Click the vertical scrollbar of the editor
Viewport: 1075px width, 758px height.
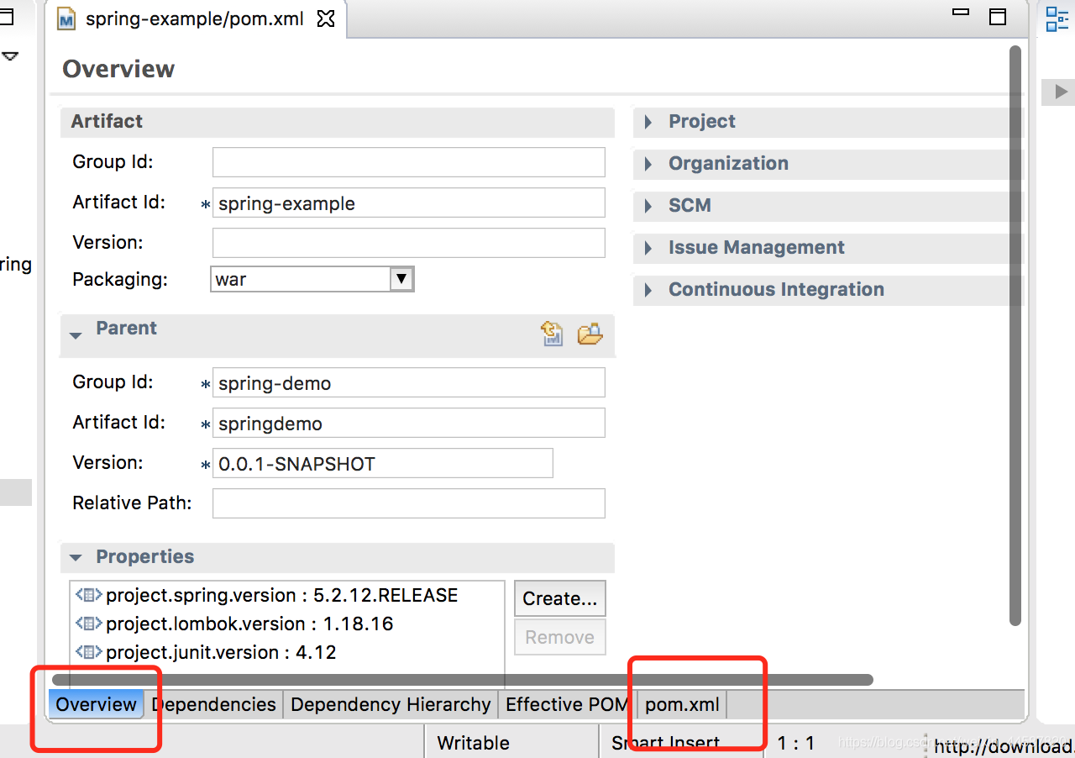click(x=1015, y=336)
